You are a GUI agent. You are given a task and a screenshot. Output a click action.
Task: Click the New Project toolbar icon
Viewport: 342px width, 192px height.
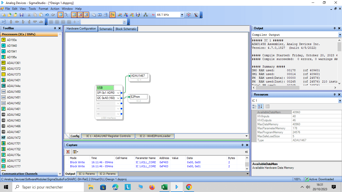4,15
